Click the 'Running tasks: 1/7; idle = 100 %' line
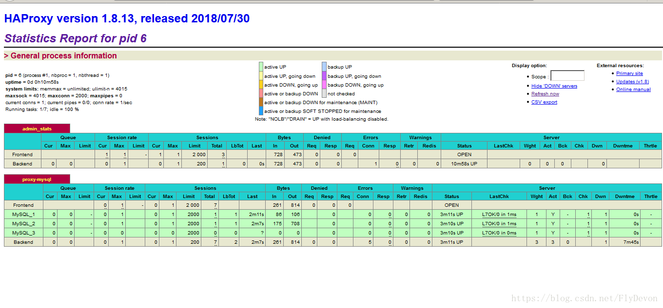Viewport: 663px width, 308px height. [x=42, y=109]
